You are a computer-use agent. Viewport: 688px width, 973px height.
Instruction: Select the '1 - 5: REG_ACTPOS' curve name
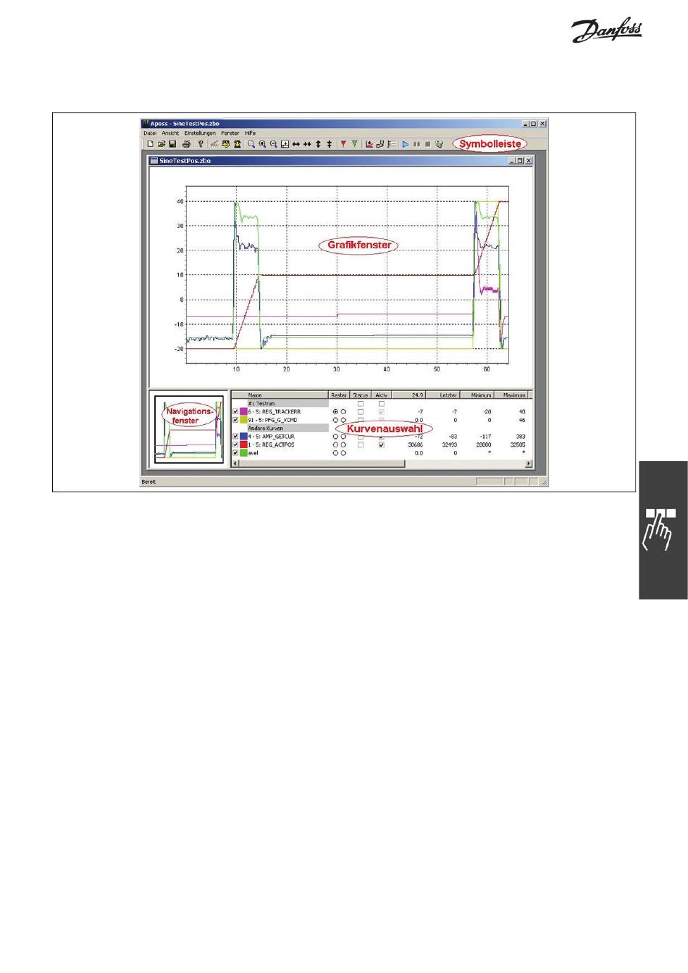pos(271,445)
